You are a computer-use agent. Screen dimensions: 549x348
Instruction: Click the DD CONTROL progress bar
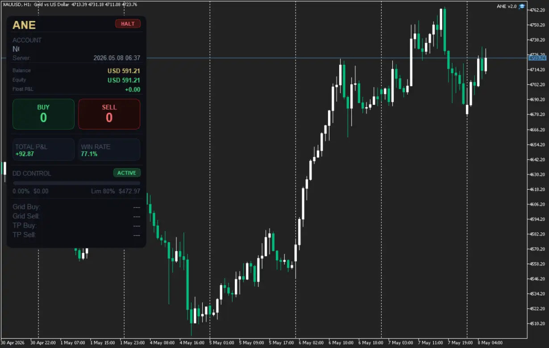(76, 183)
